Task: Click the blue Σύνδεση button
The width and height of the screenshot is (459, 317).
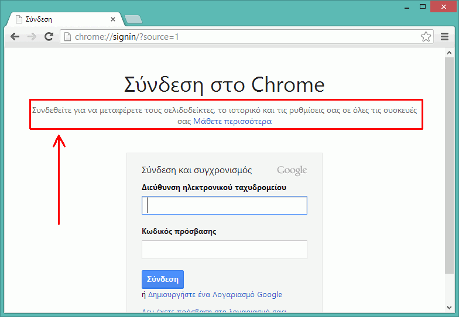Action: tap(163, 280)
